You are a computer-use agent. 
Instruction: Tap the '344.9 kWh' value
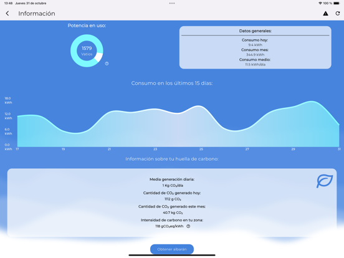255,55
